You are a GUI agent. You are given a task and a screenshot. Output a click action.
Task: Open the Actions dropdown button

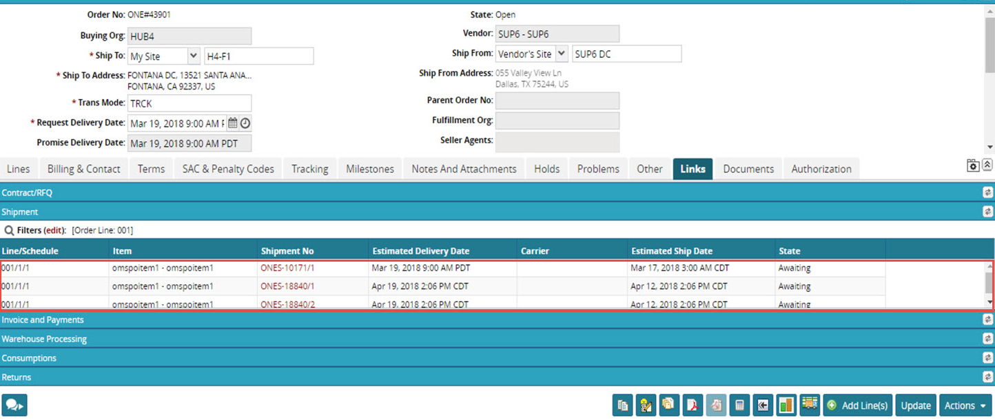coord(965,406)
